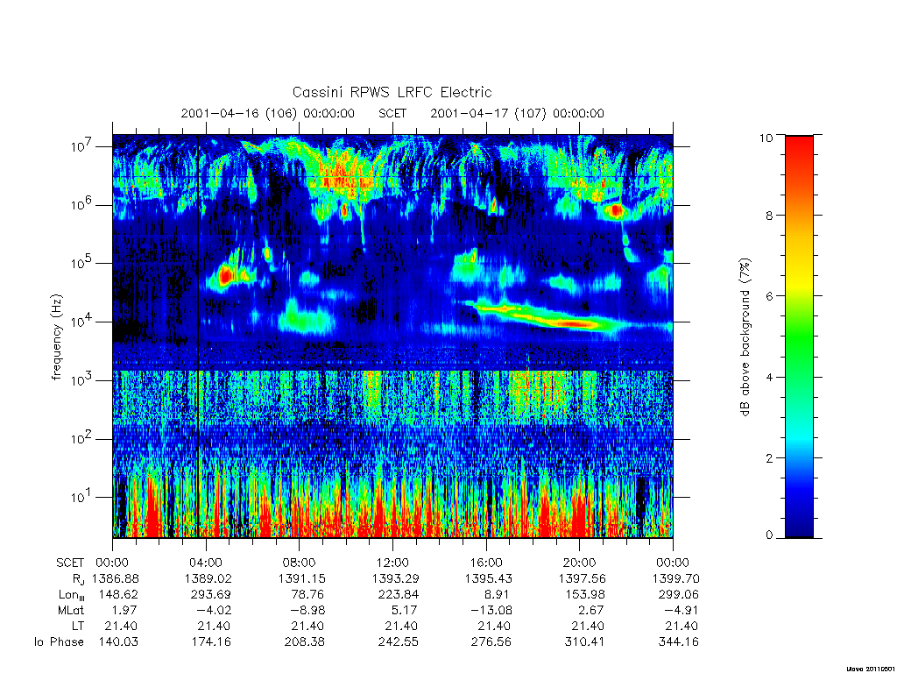The width and height of the screenshot is (897, 673).
Task: Click the Io Phase value "310.41"
Action: click(584, 641)
